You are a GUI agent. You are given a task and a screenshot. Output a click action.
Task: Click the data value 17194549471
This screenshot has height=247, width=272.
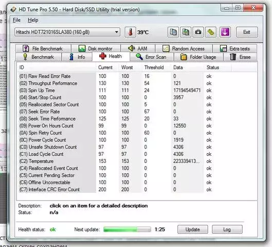(187, 90)
